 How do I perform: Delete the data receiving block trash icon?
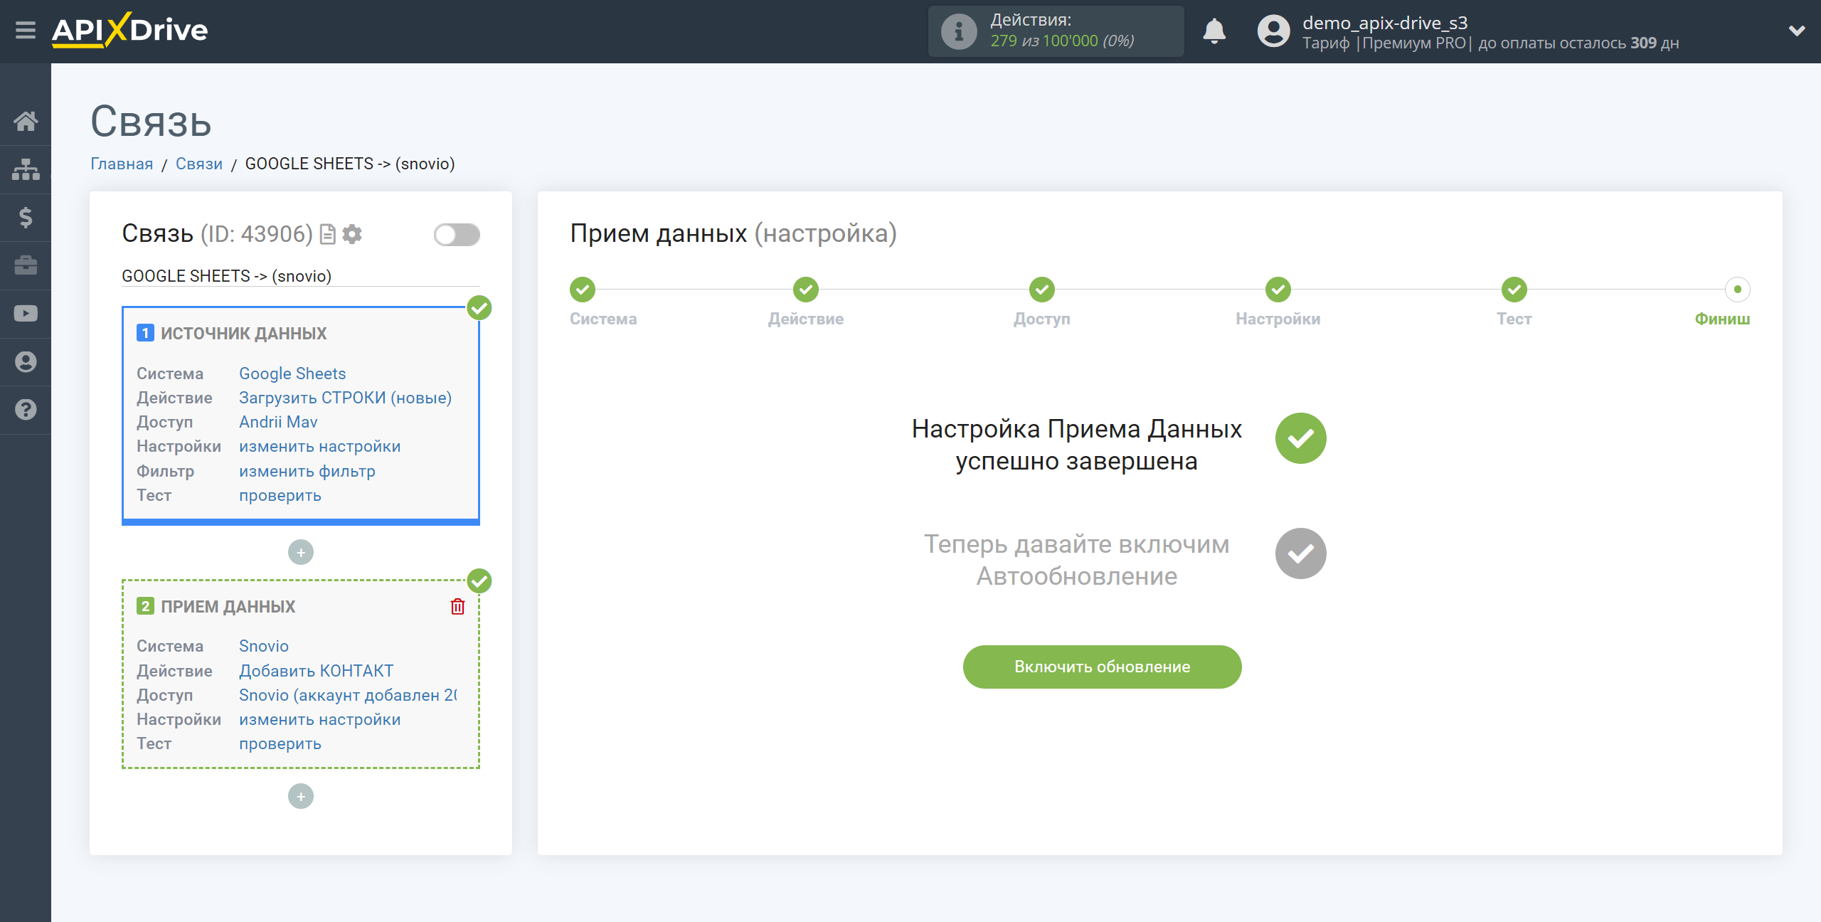457,606
